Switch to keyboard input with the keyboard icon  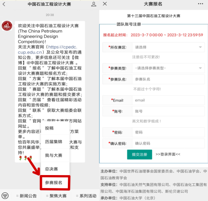(x=5, y=196)
